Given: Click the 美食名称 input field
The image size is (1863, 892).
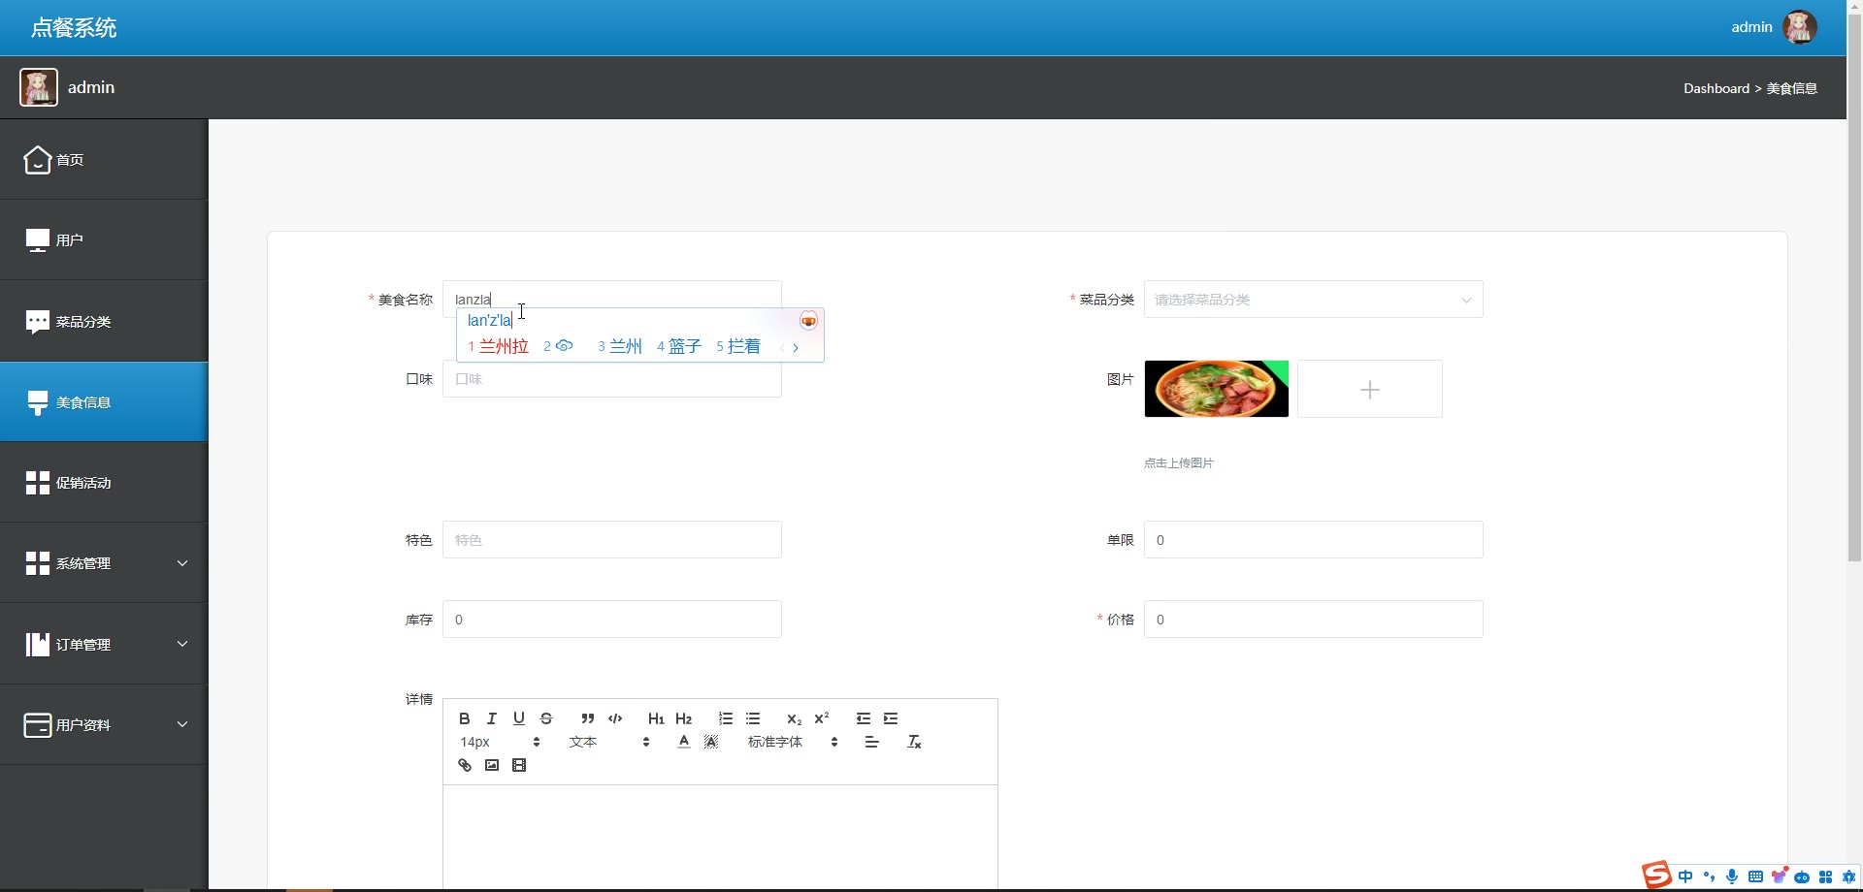Looking at the screenshot, I should [612, 300].
